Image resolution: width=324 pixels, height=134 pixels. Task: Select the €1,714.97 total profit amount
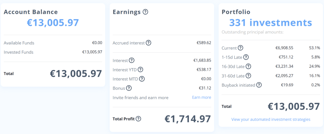click(188, 119)
